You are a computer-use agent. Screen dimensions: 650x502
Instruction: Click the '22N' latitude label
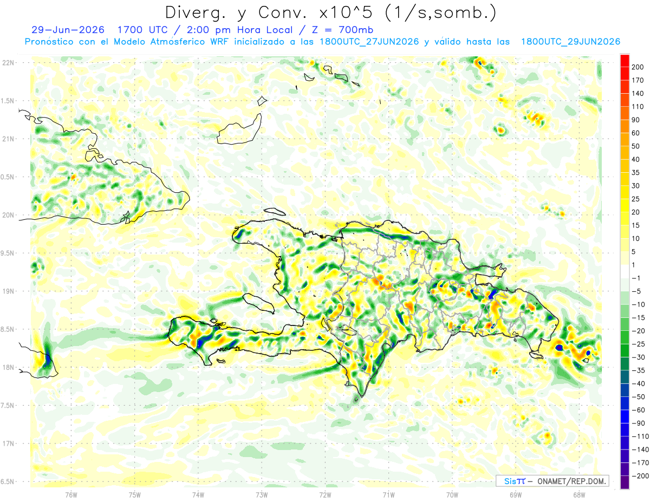(x=9, y=63)
